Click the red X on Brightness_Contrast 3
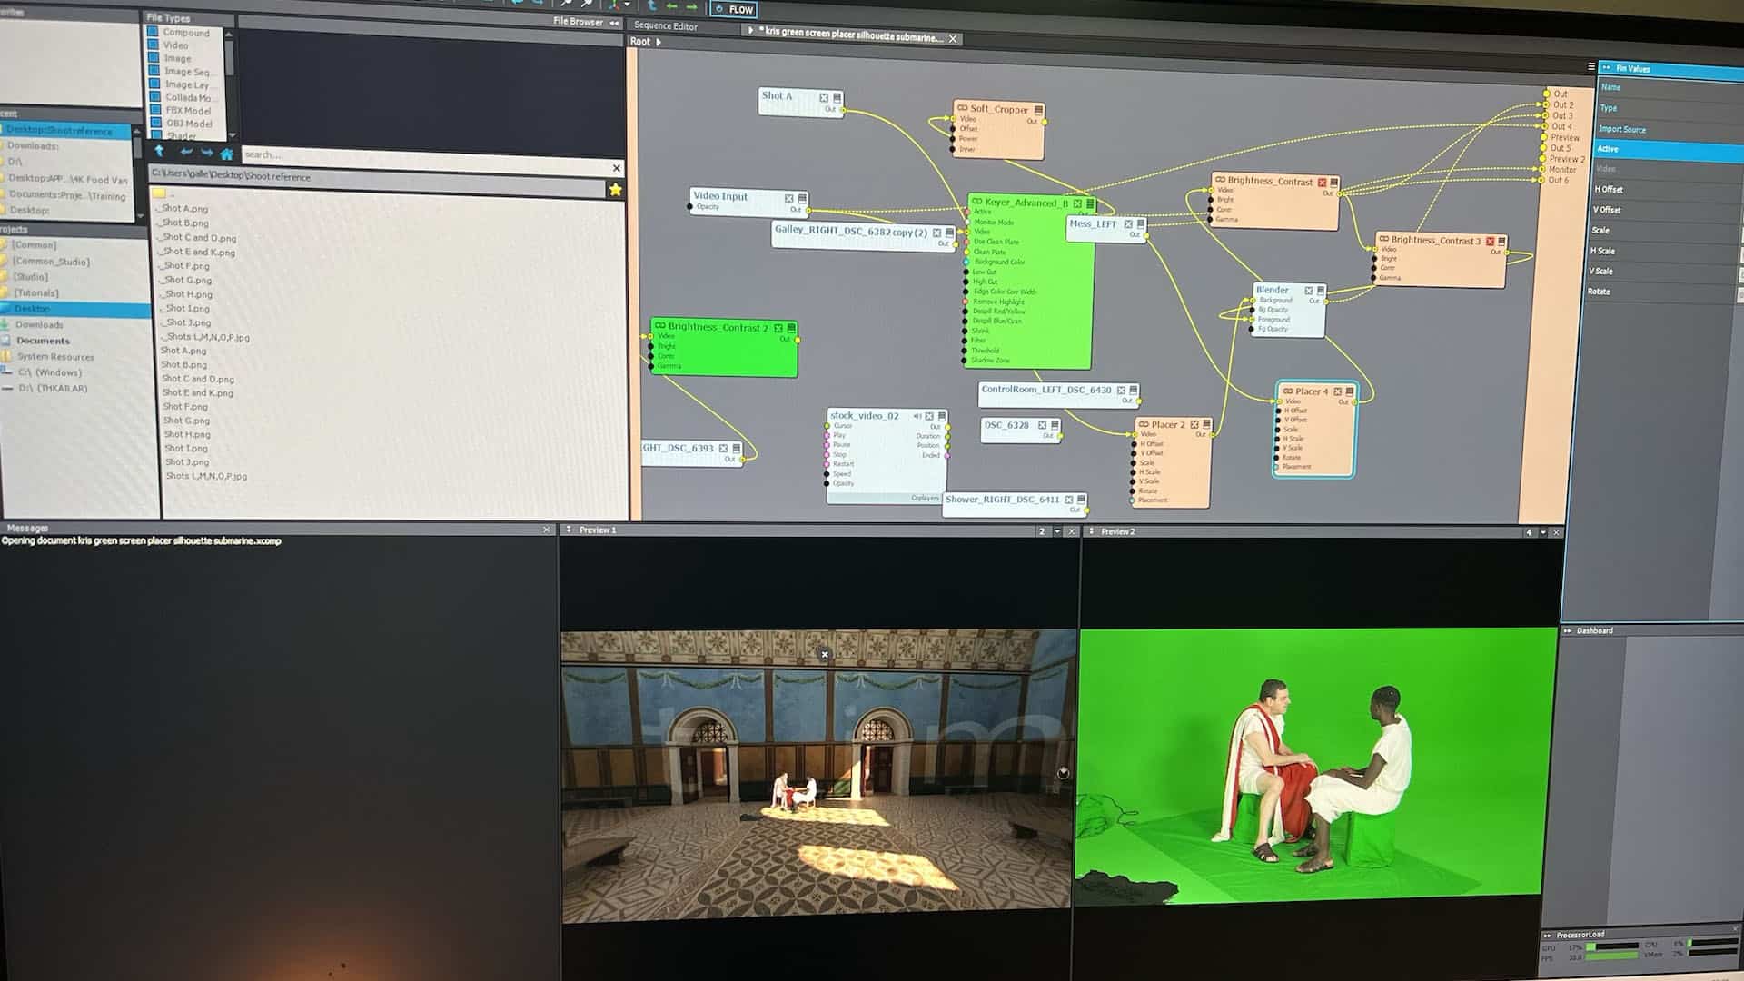The image size is (1744, 981). pyautogui.click(x=1489, y=242)
